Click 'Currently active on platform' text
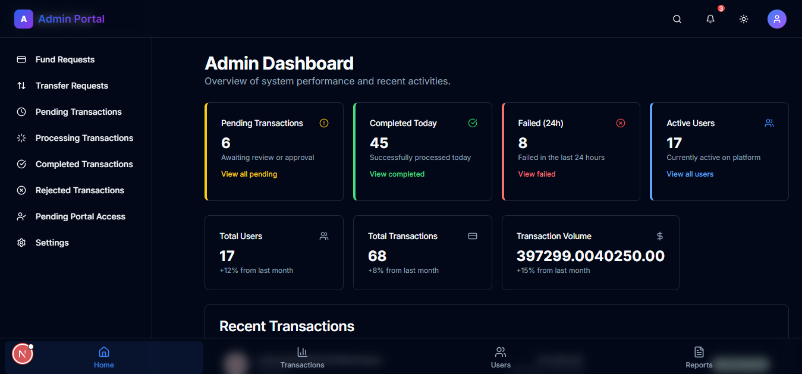The height and width of the screenshot is (374, 802). 713,158
